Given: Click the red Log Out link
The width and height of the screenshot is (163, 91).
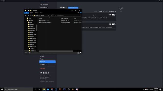Looking at the screenshot, I should (x=42, y=69).
